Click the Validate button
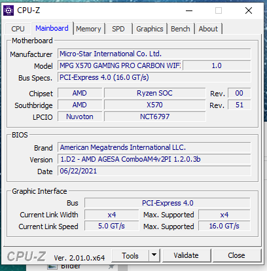Screen dimensions: 267x271 click(186, 255)
